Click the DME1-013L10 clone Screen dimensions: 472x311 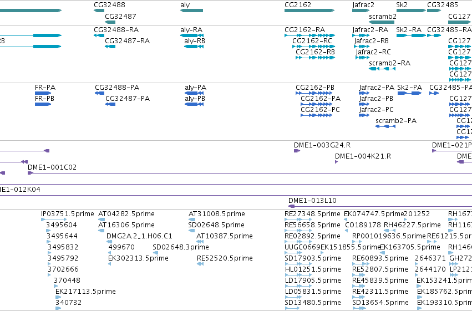[380, 206]
